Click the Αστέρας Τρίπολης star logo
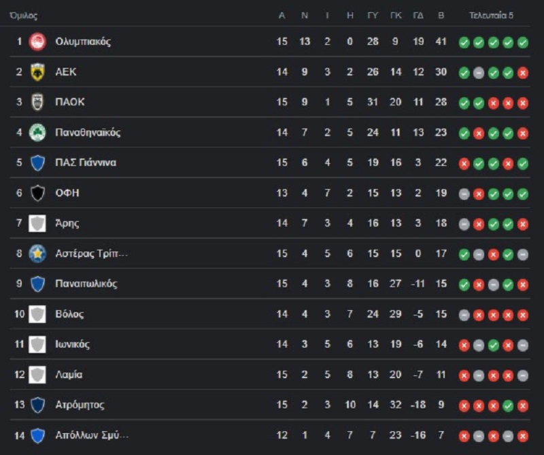544x455 pixels. click(37, 254)
